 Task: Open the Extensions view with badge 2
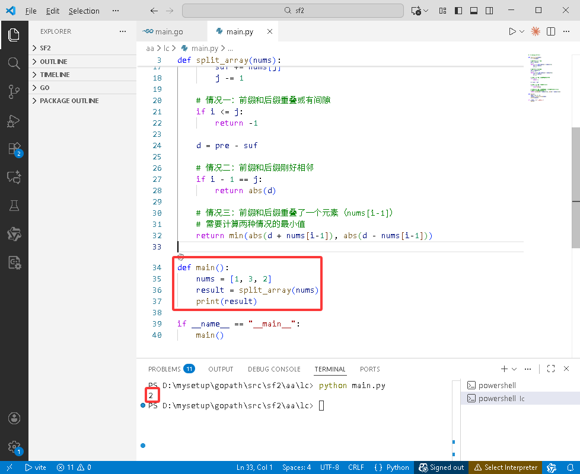[14, 149]
